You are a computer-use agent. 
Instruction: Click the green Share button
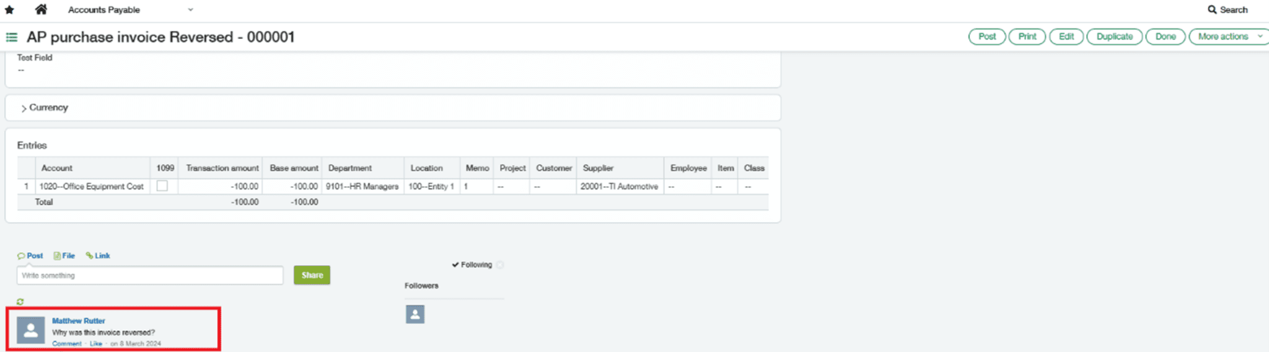pyautogui.click(x=312, y=275)
